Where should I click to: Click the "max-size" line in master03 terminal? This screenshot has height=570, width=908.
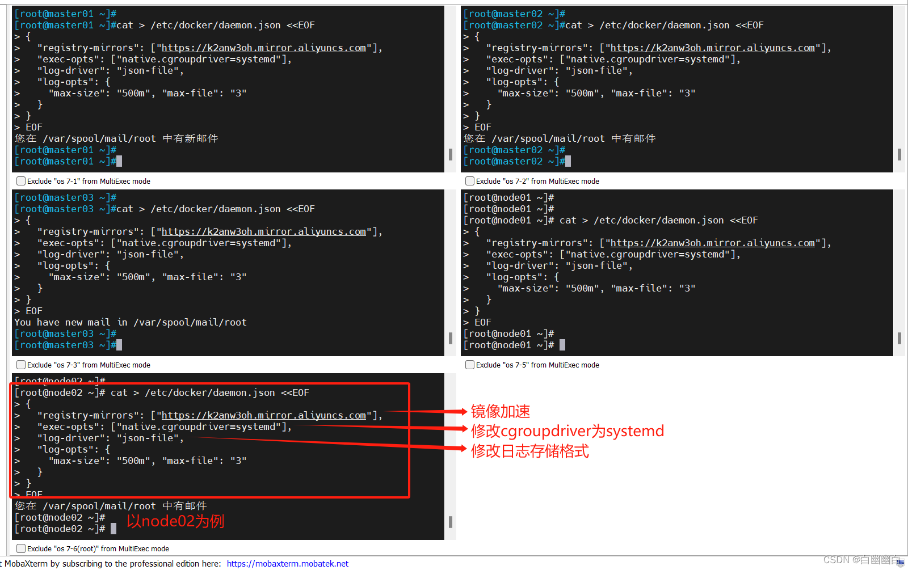pyautogui.click(x=131, y=277)
